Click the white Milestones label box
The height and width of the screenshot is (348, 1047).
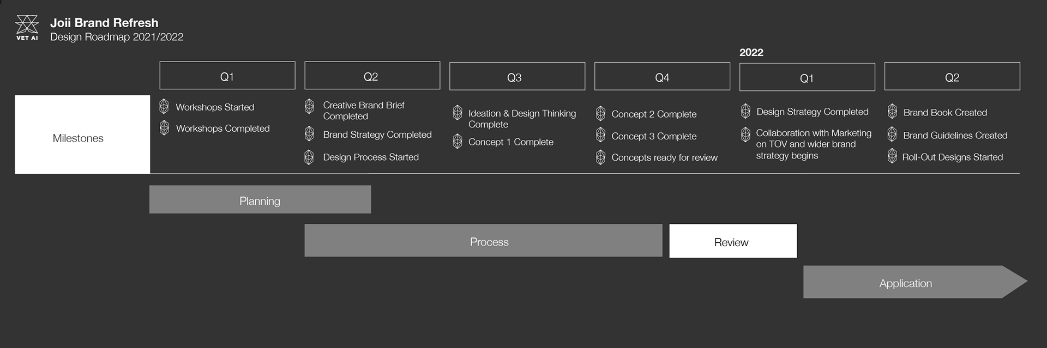click(82, 135)
